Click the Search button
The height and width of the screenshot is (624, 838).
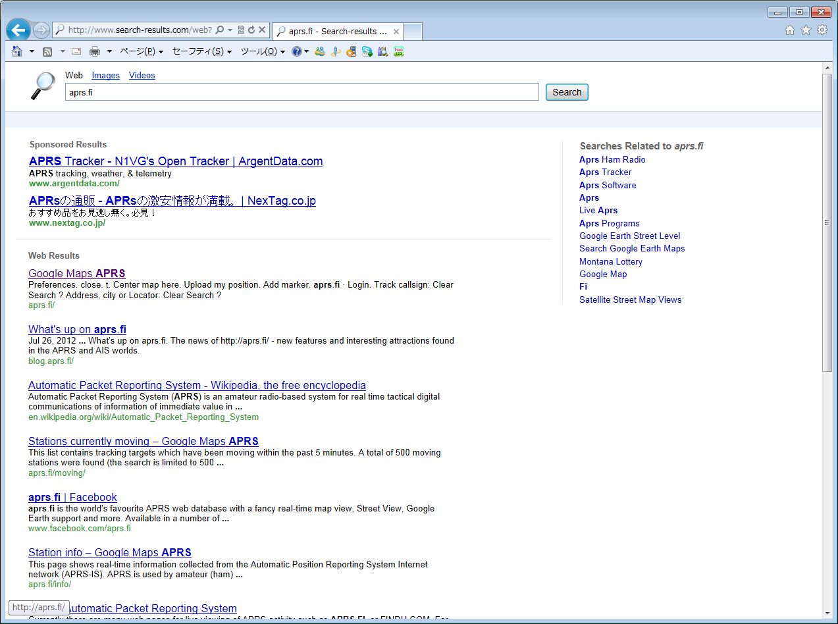coord(567,92)
